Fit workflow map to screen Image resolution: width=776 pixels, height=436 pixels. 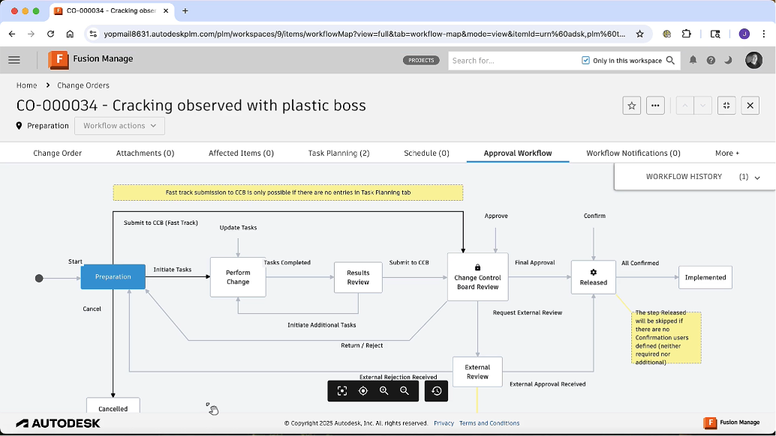342,391
